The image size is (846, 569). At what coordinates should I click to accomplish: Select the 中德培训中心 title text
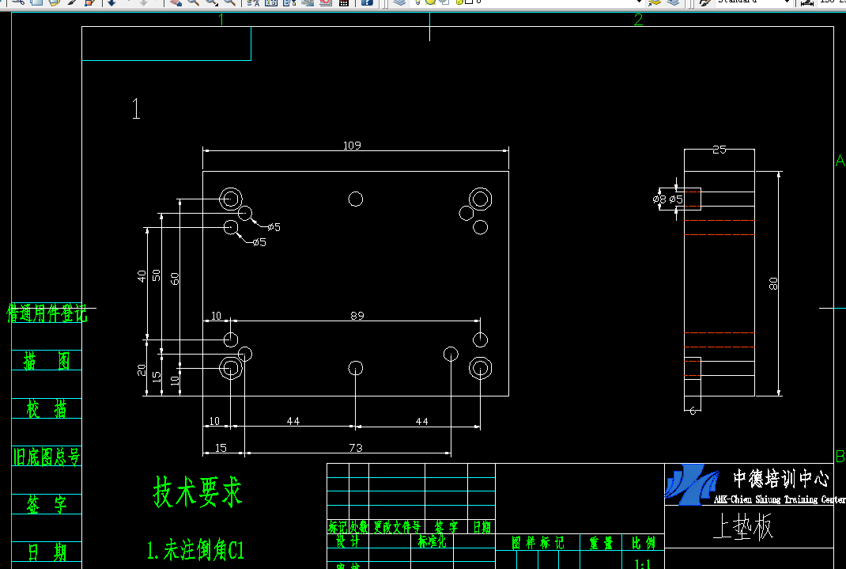780,478
